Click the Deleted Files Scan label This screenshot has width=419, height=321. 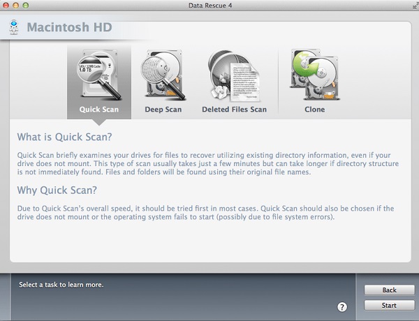[x=234, y=110]
